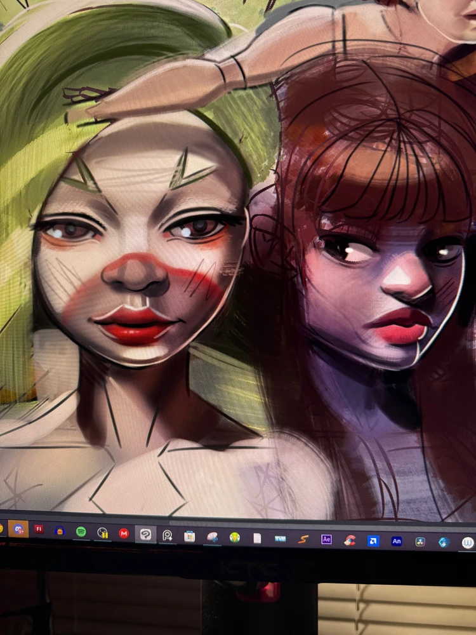Image resolution: width=476 pixels, height=635 pixels.
Task: Open the blue headphones app icon
Action: (x=60, y=530)
